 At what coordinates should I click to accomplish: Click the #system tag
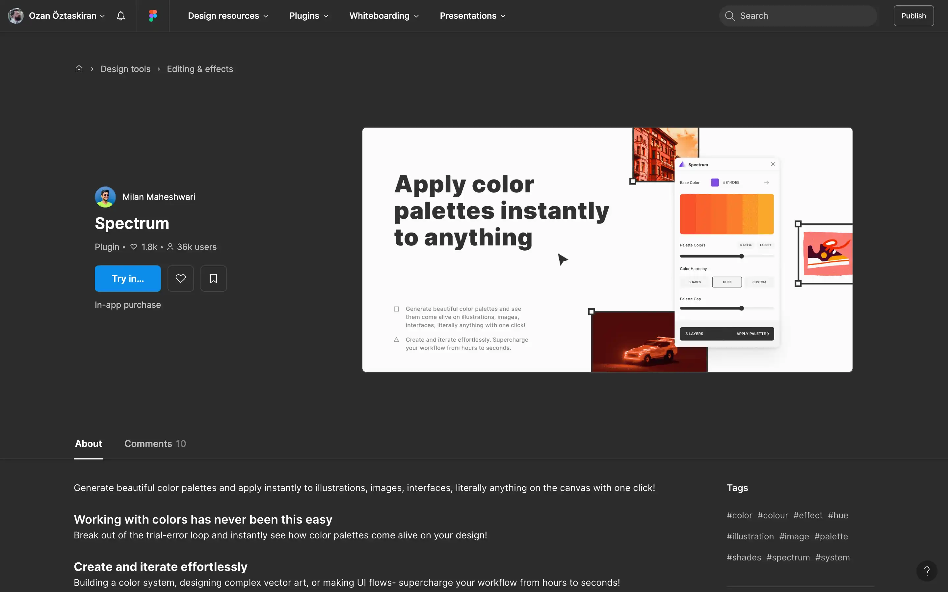(832, 557)
